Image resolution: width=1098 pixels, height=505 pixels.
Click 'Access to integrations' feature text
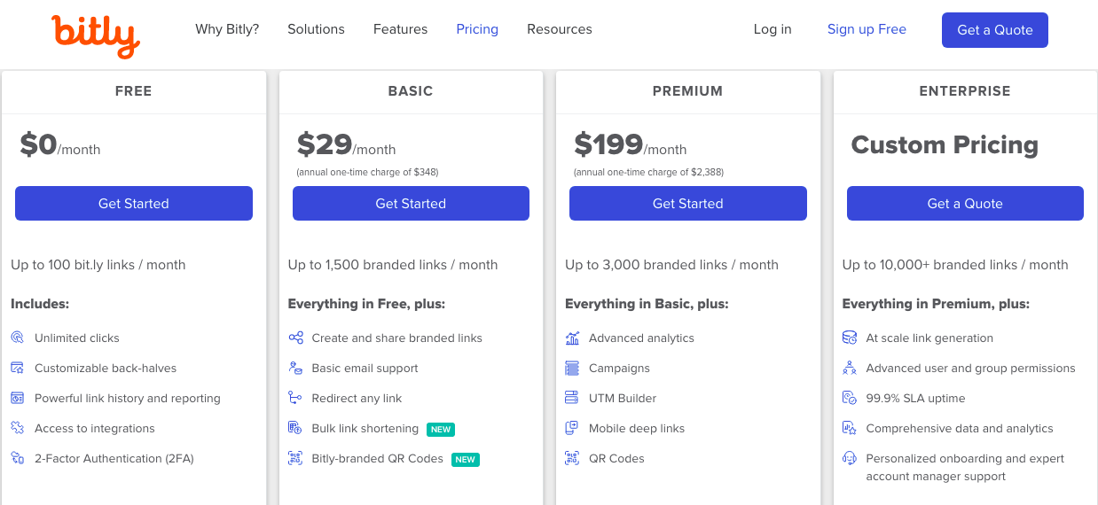coord(95,428)
